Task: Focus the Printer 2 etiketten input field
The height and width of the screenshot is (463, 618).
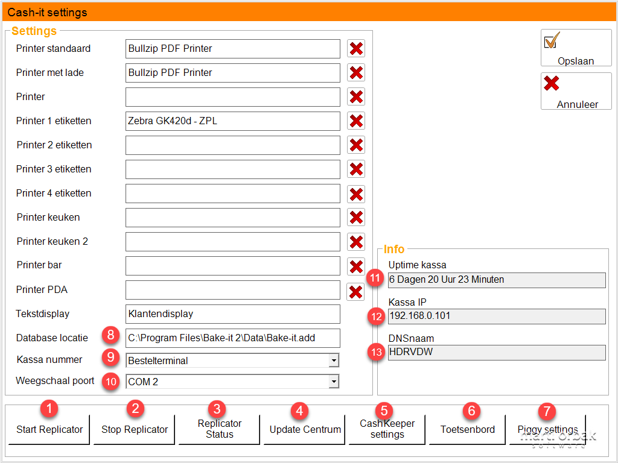Action: click(x=233, y=145)
